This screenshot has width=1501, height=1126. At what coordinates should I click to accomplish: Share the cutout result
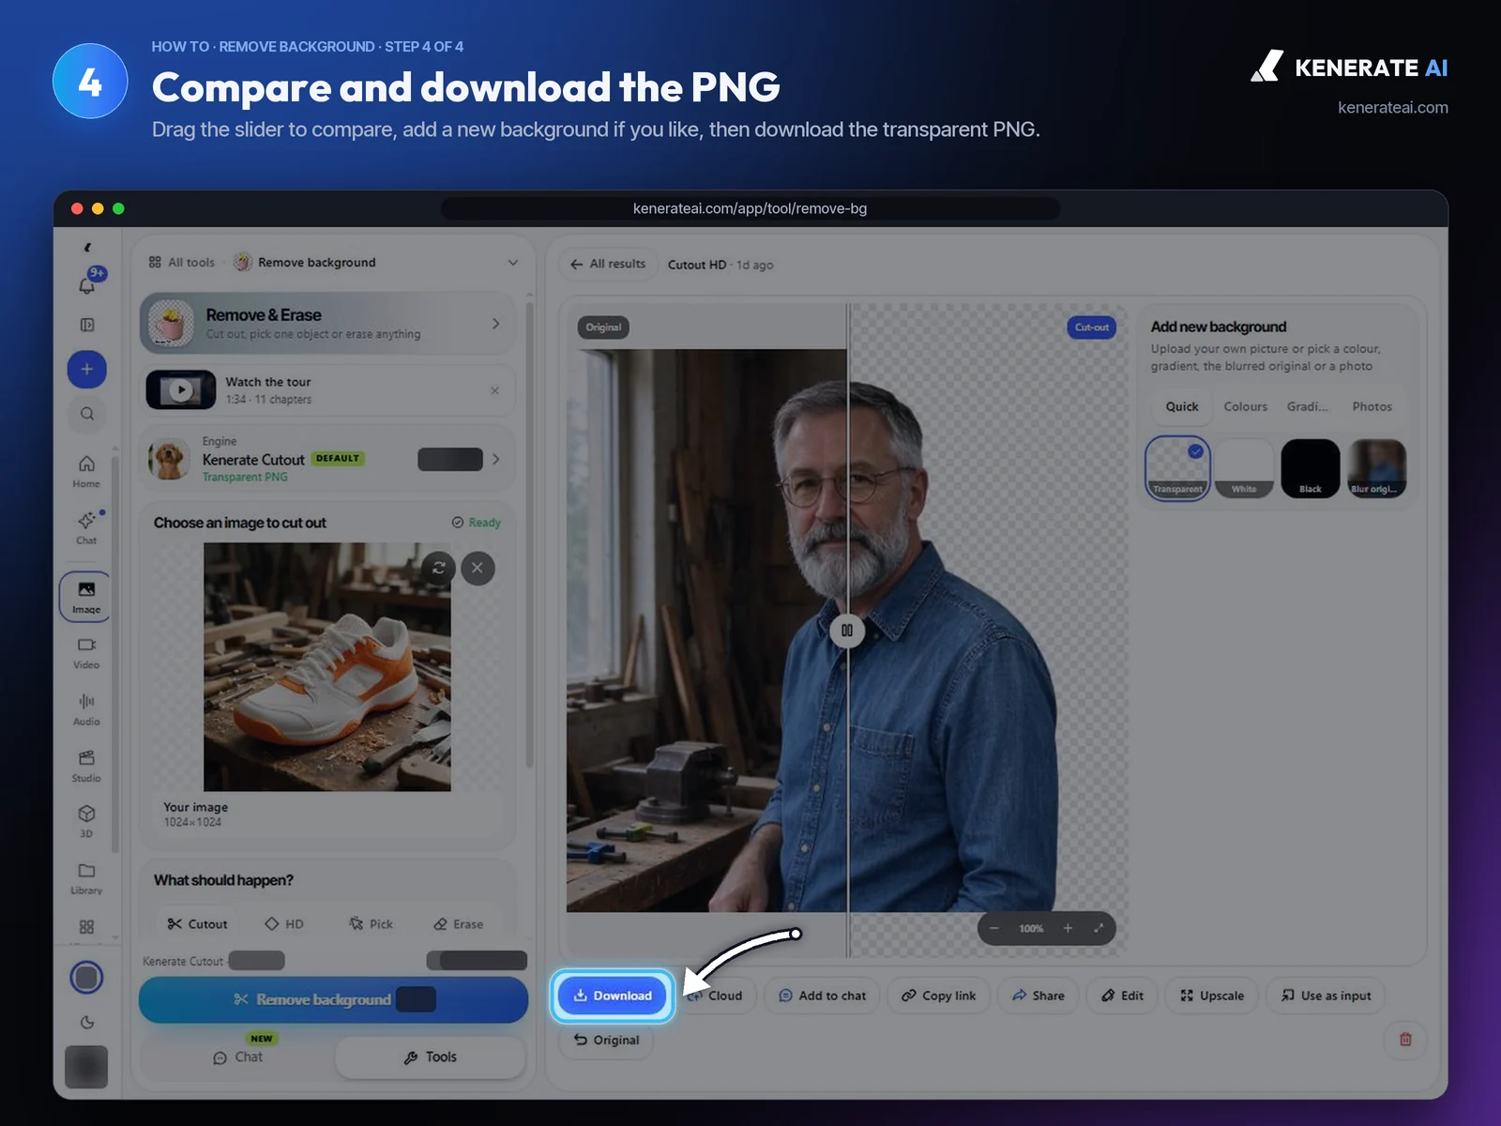(x=1039, y=996)
